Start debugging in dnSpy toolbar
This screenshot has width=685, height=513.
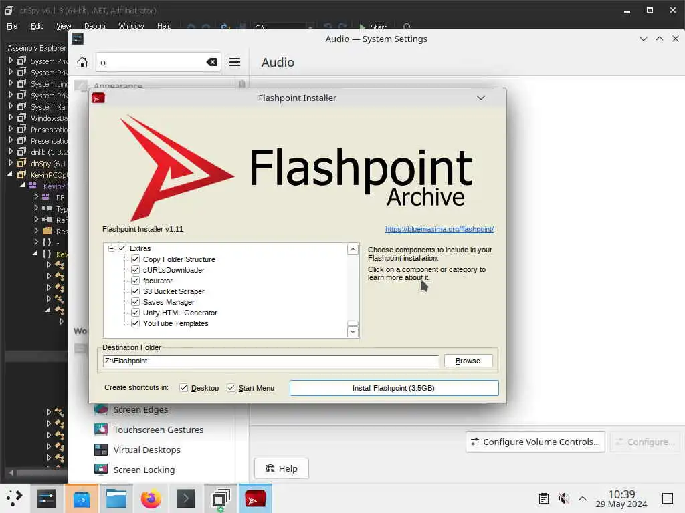pos(373,27)
